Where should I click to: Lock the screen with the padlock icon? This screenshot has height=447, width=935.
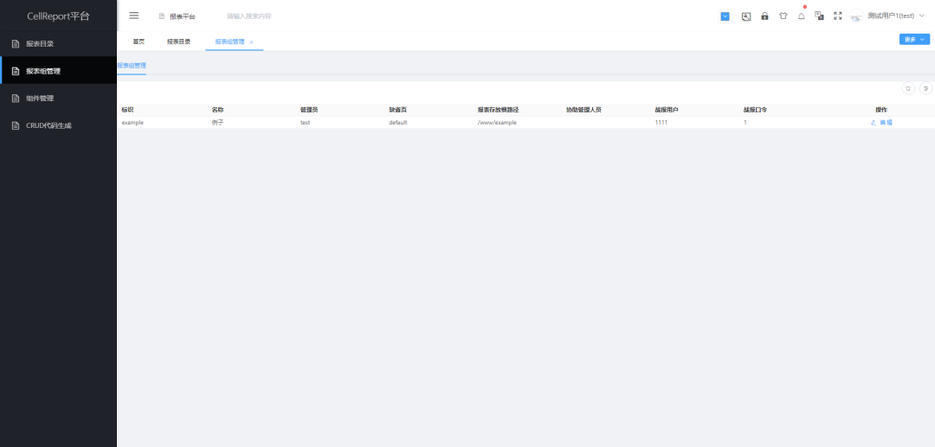(x=764, y=16)
